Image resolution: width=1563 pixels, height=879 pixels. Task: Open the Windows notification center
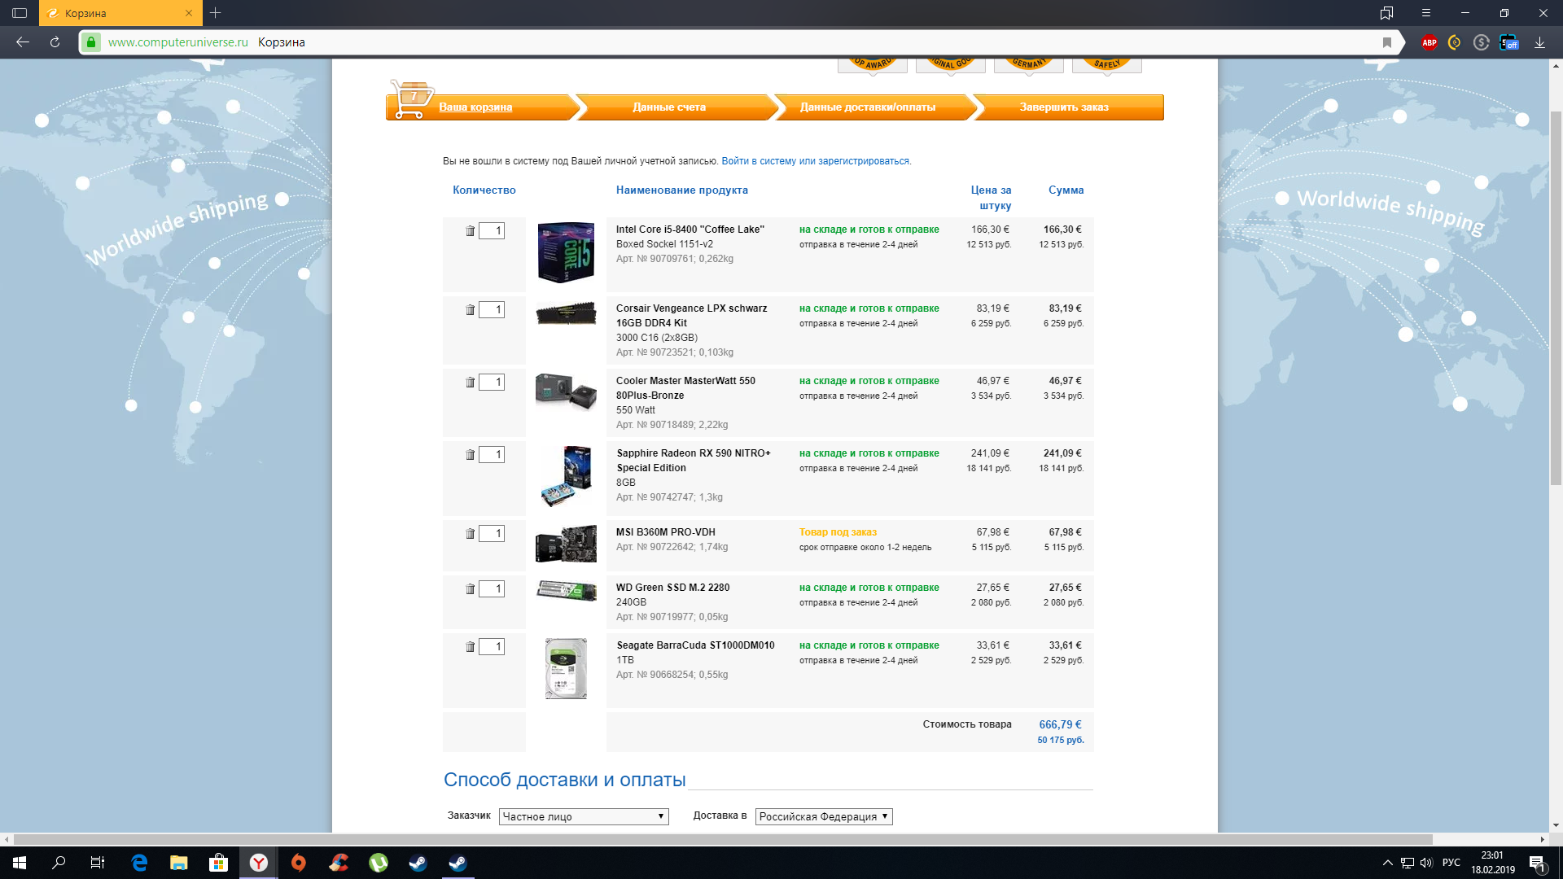click(x=1538, y=863)
